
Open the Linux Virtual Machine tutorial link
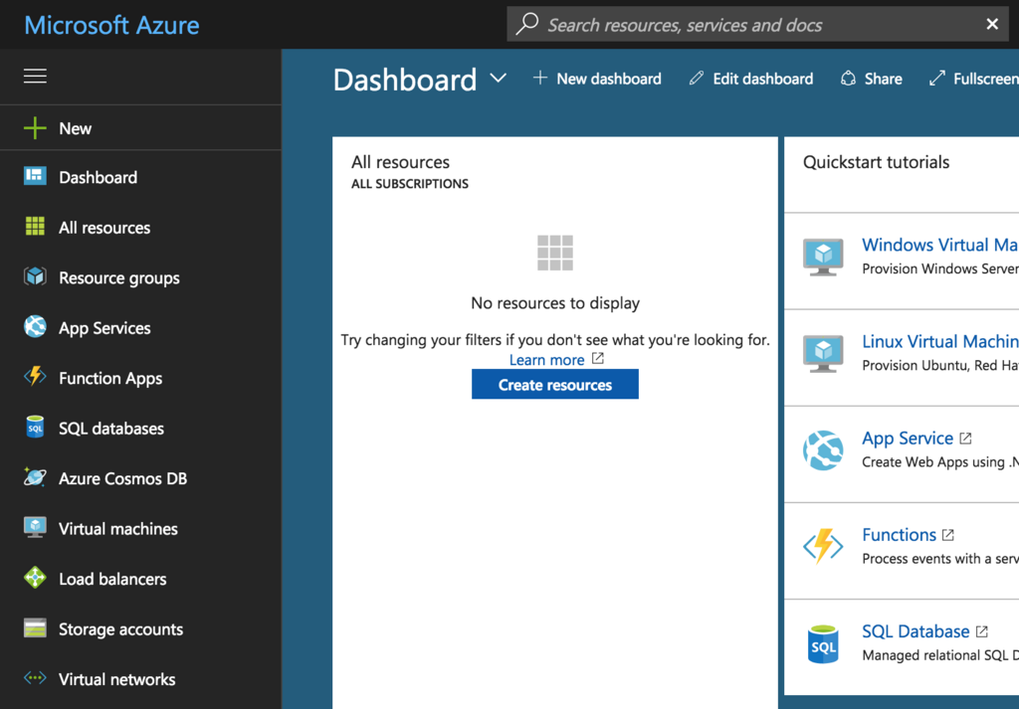coord(939,341)
